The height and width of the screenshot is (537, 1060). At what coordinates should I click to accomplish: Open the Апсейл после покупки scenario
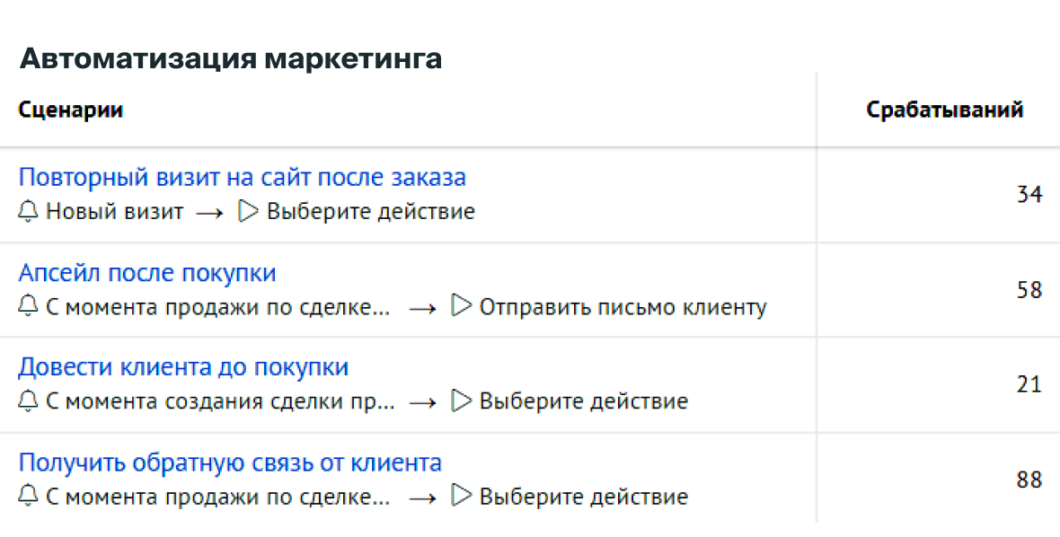(147, 273)
